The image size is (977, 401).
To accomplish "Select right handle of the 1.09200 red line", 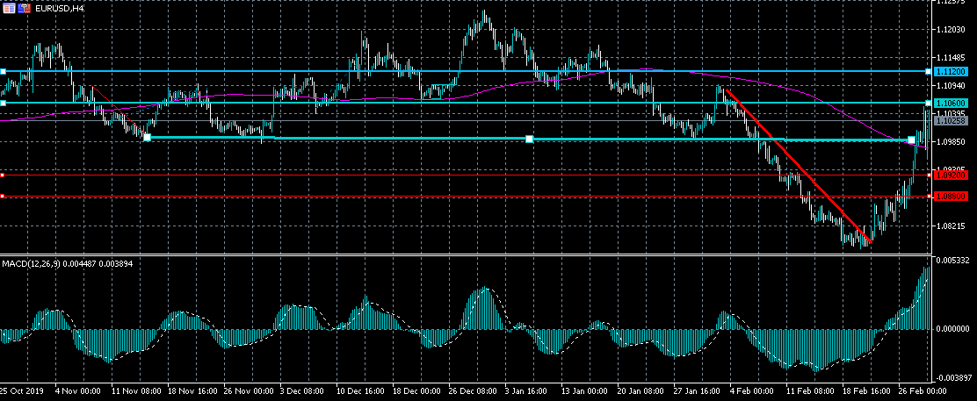I will (930, 175).
